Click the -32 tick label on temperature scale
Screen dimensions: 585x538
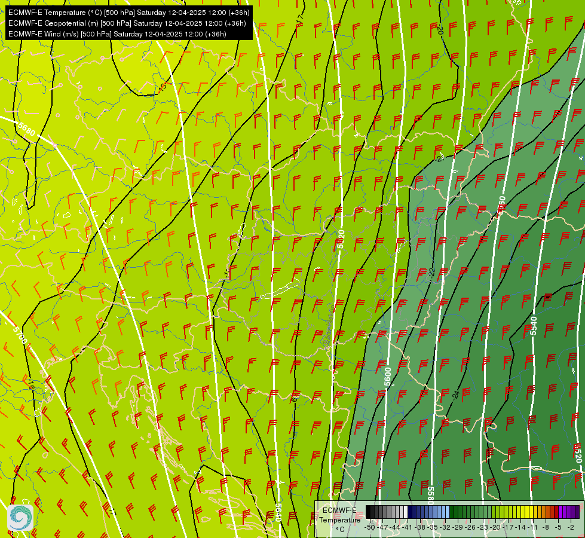pyautogui.click(x=445, y=527)
